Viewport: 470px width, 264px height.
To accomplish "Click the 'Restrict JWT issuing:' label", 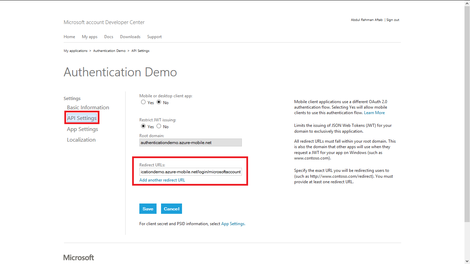I will (x=158, y=120).
